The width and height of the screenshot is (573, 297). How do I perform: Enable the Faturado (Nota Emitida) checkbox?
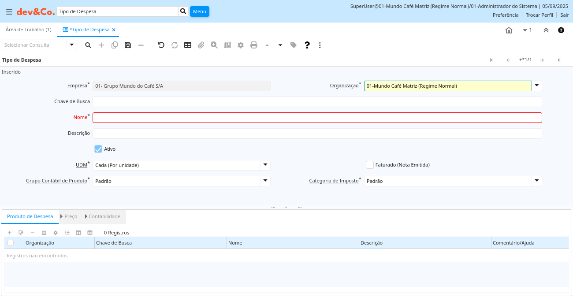pos(370,165)
